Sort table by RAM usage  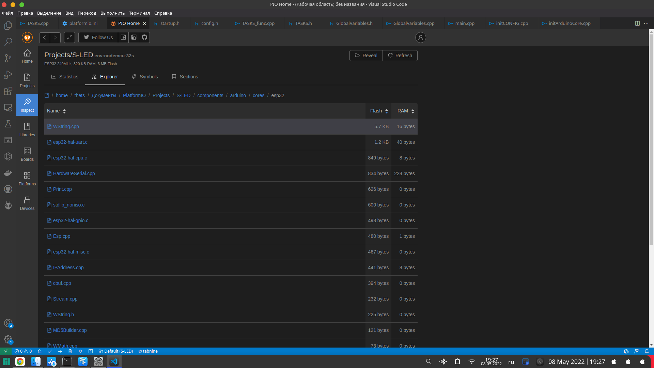click(x=405, y=111)
